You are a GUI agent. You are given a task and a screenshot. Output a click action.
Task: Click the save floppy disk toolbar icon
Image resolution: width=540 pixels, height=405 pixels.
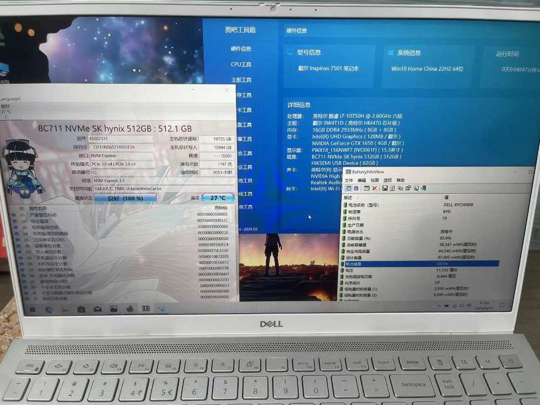pyautogui.click(x=384, y=188)
